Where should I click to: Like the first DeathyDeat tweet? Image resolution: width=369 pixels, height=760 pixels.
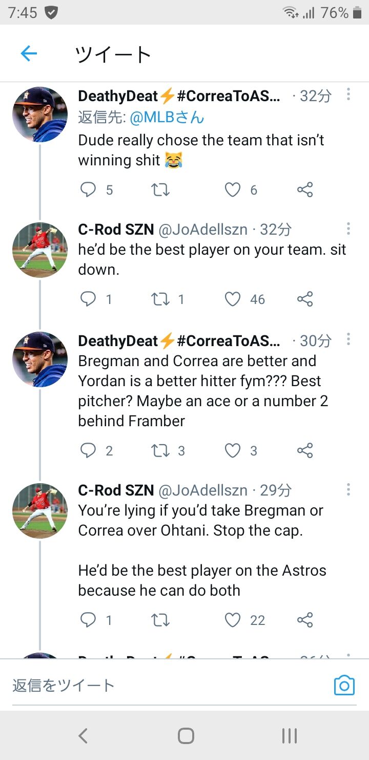coord(233,190)
